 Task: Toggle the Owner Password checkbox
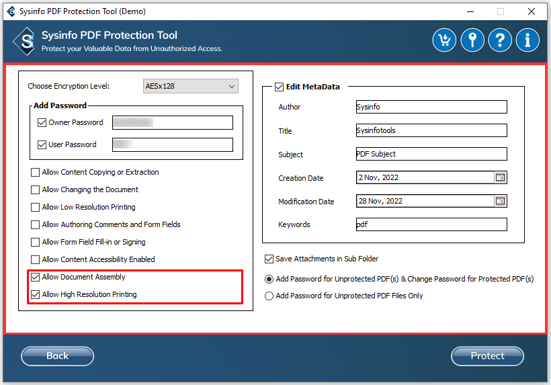pyautogui.click(x=42, y=122)
